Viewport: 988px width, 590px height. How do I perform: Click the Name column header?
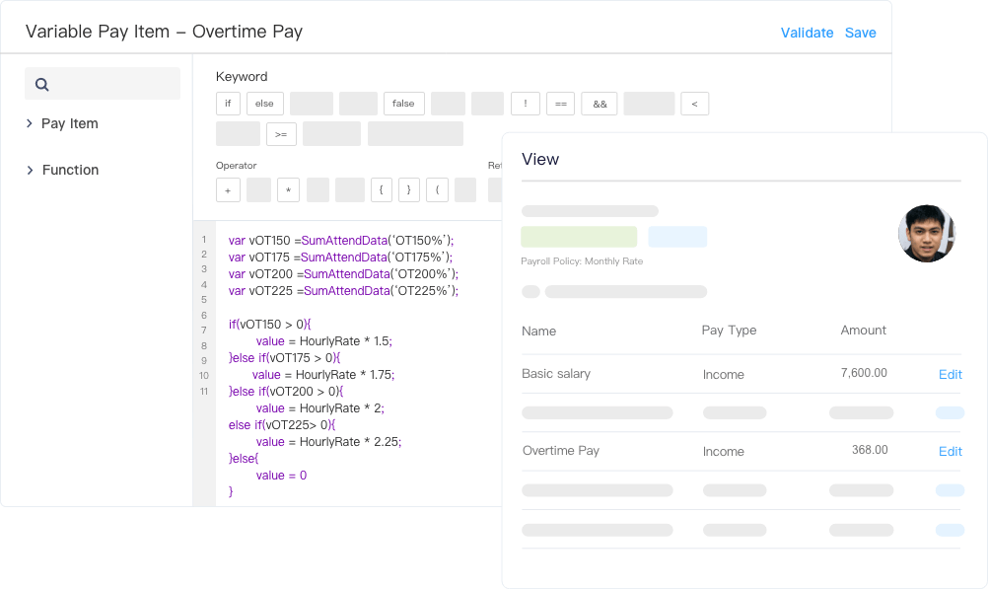click(538, 331)
